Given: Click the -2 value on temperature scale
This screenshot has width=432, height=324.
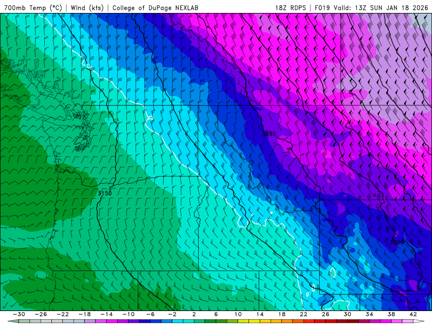Looking at the screenshot, I should (172, 314).
